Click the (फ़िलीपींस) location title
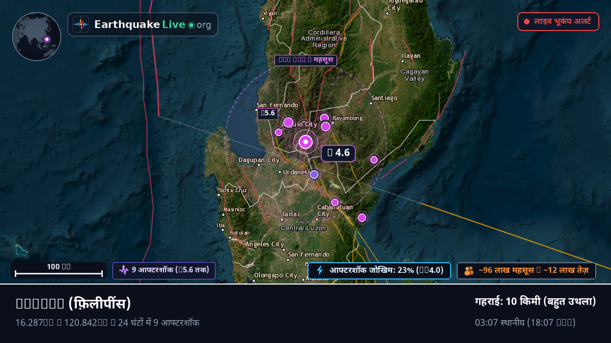Image resolution: width=611 pixels, height=343 pixels. click(100, 303)
